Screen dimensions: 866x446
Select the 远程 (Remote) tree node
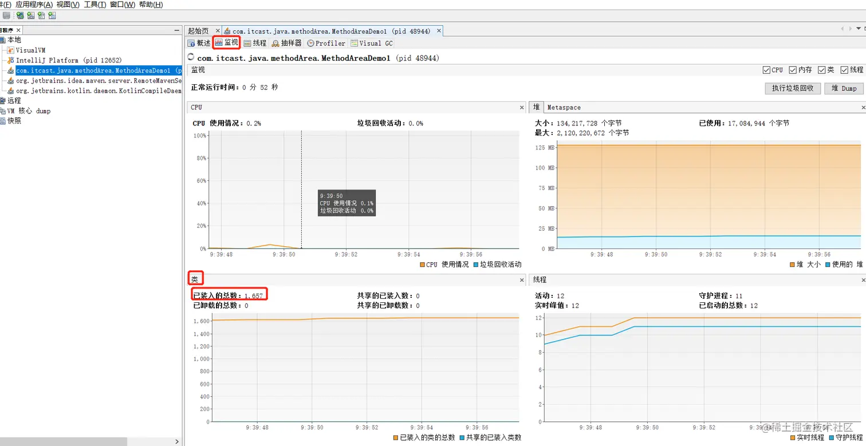(14, 101)
